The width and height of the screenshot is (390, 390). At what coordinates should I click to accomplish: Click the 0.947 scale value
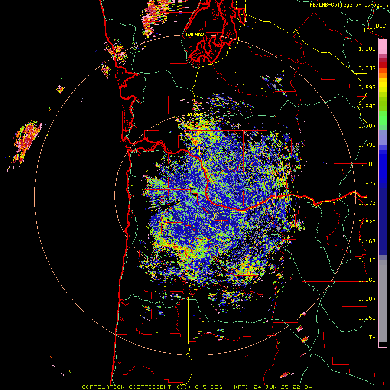tap(367, 68)
